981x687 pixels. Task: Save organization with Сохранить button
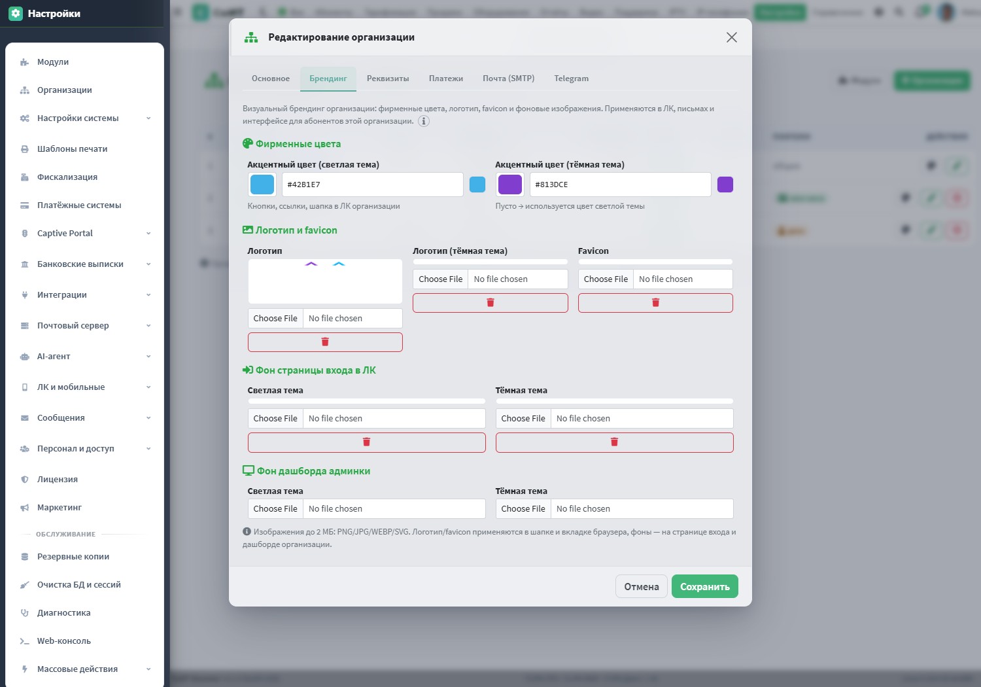coord(705,586)
